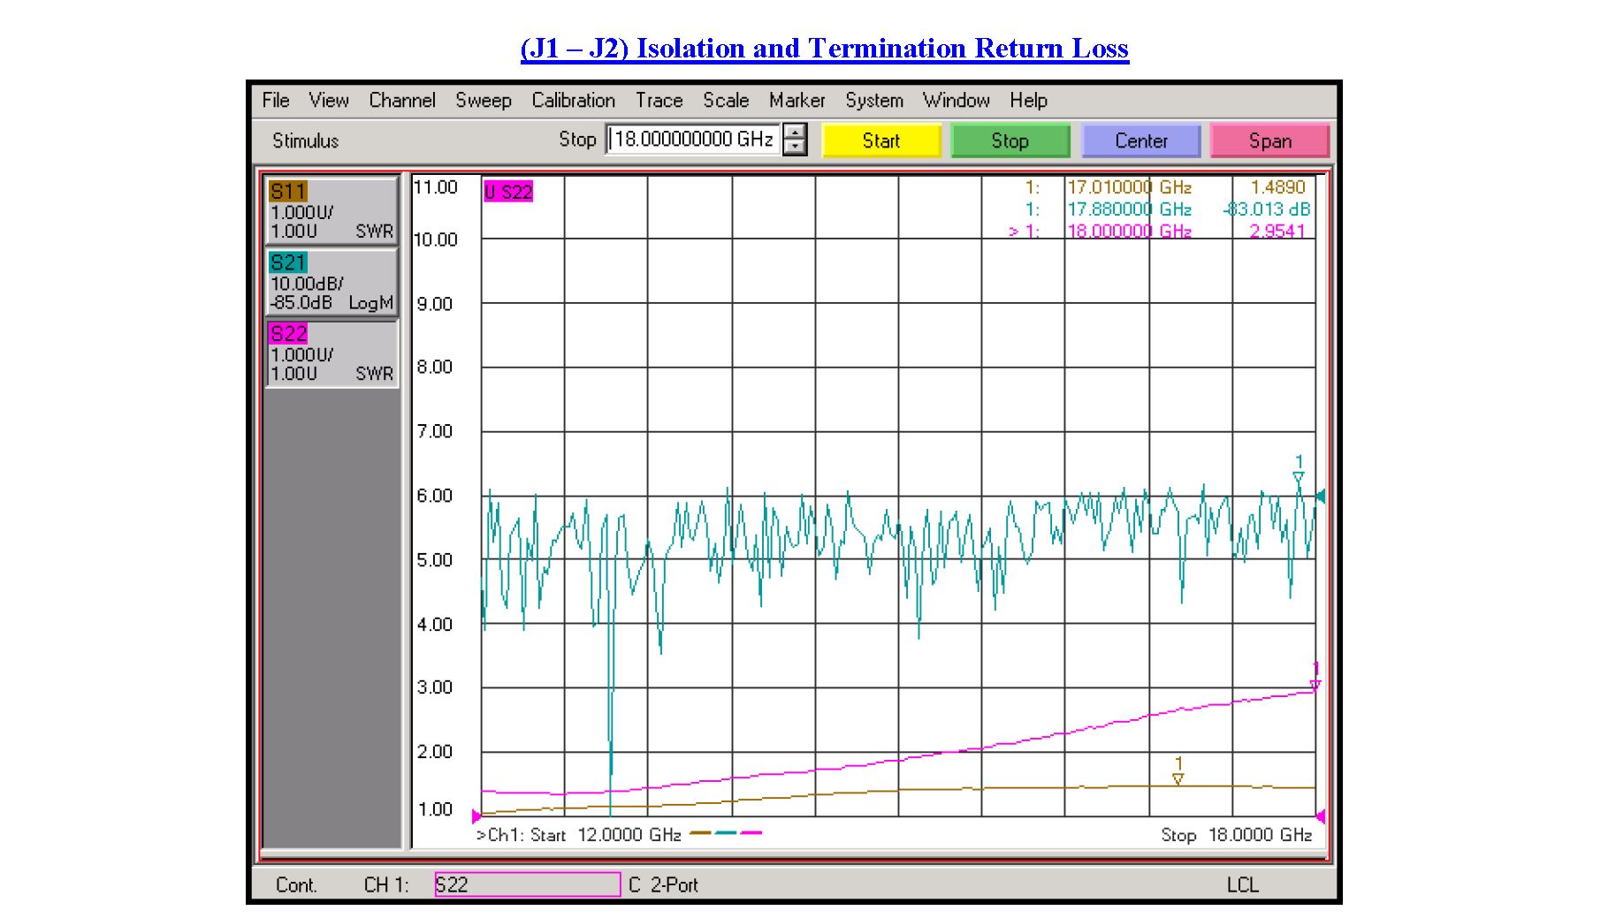Viewport: 1616px width, 918px height.
Task: Click the pink Span button
Action: [1269, 140]
